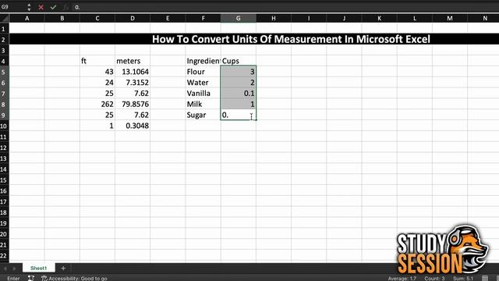Click the title cell about converting units
This screenshot has height=281, width=499.
pyautogui.click(x=291, y=39)
